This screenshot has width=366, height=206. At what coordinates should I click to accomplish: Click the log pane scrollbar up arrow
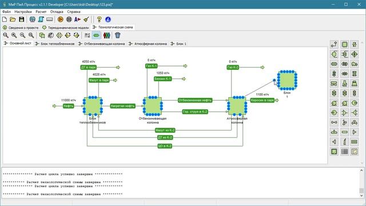(361, 171)
